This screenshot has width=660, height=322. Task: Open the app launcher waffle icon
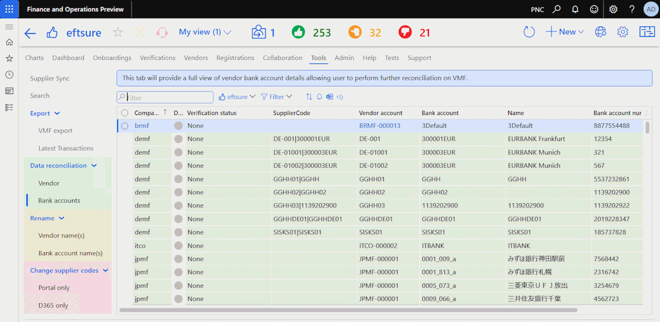coord(9,9)
